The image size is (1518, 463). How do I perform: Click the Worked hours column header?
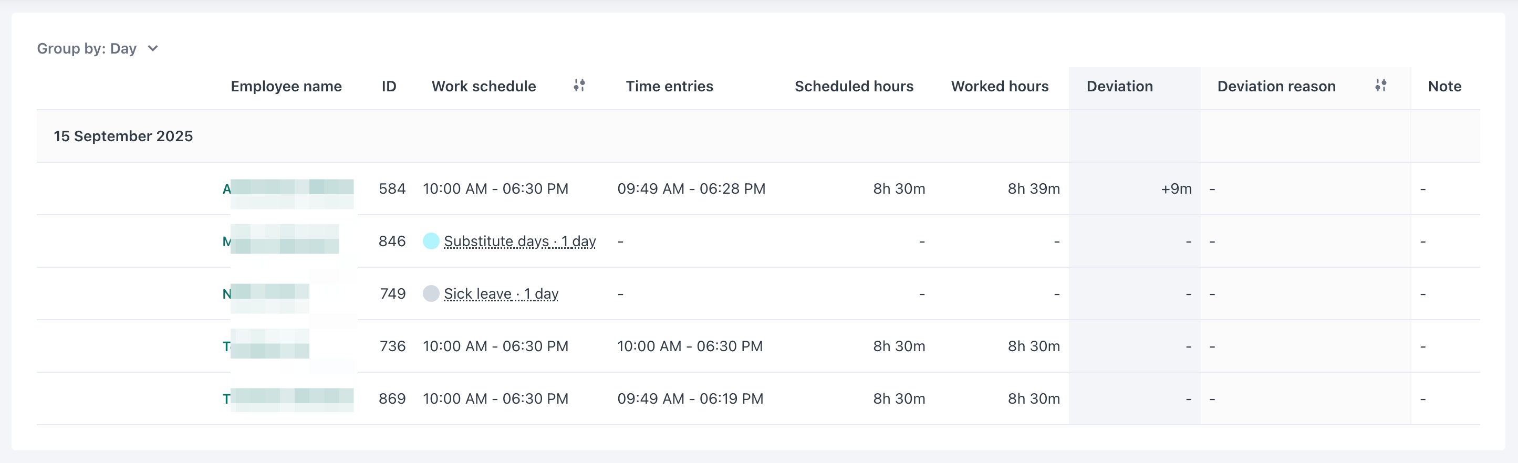pos(1000,87)
